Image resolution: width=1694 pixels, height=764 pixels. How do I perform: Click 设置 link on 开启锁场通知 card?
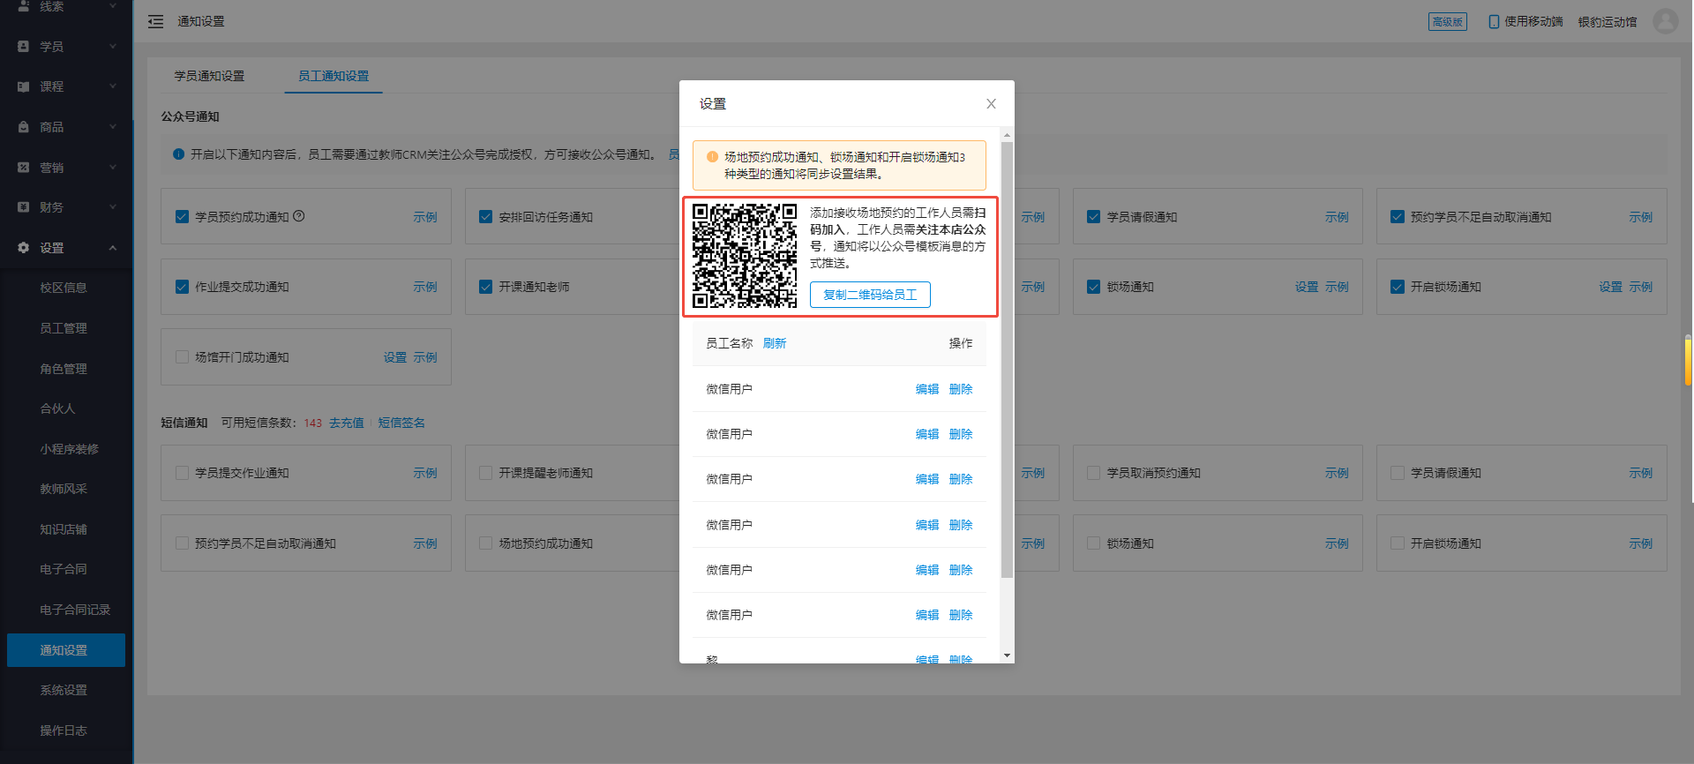1611,287
